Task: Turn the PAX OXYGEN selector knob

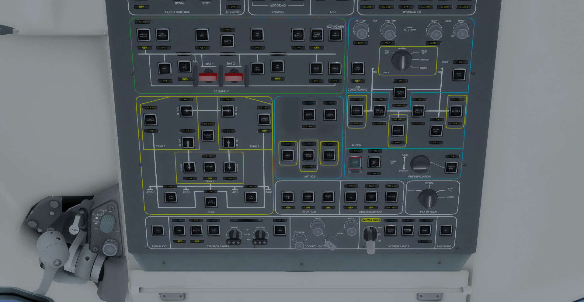Action: [x=428, y=199]
